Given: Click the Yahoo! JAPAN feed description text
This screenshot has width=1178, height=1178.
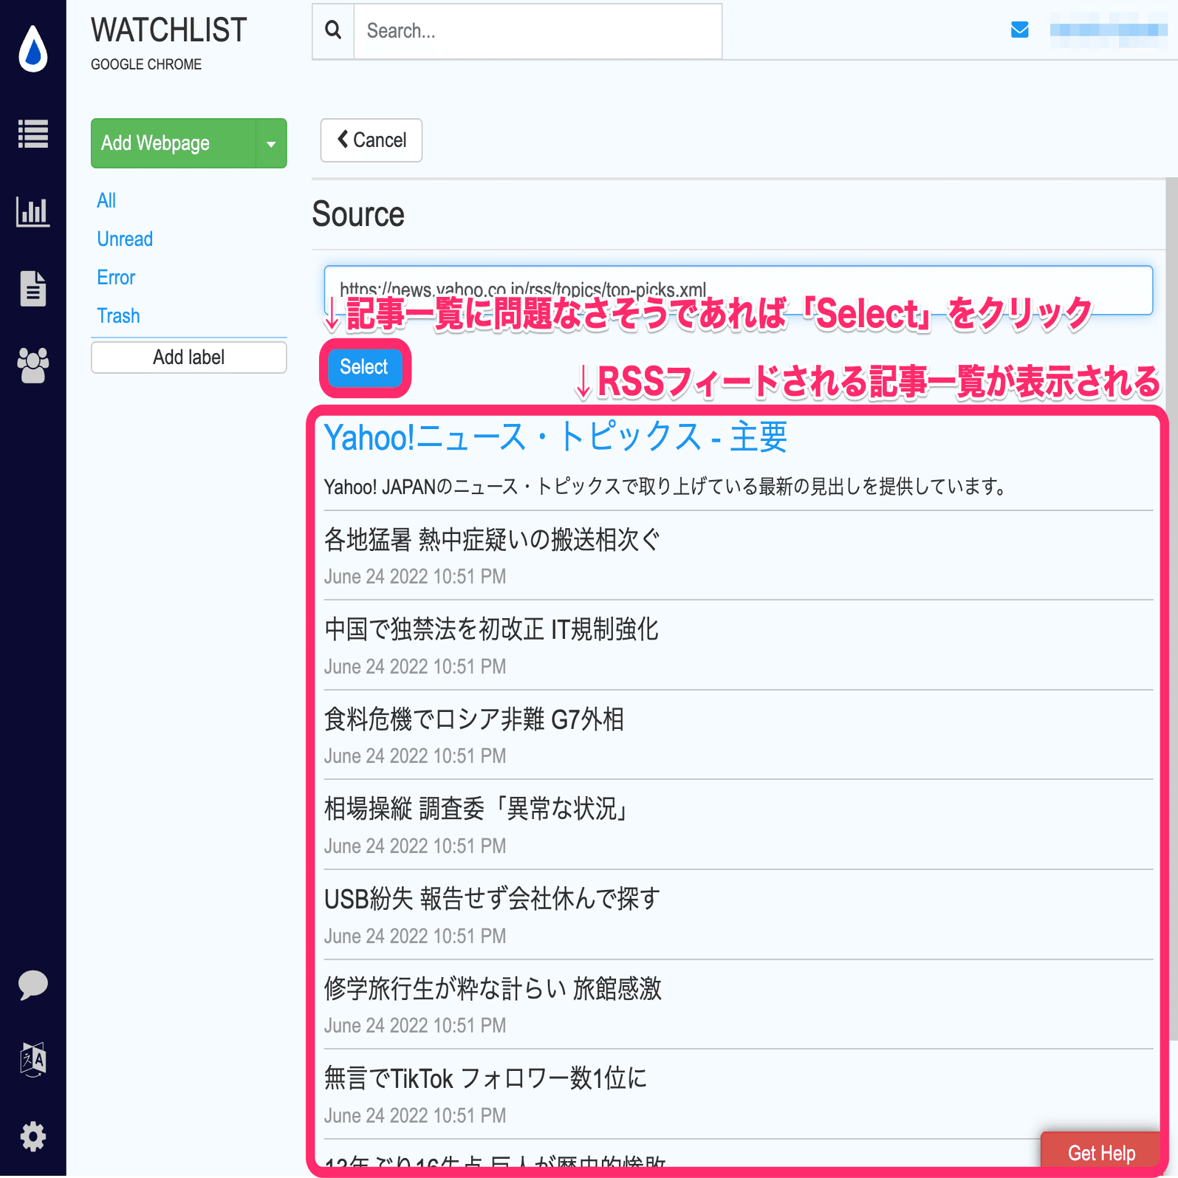Looking at the screenshot, I should 665,487.
